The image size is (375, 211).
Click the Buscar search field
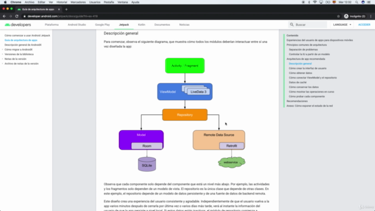(308, 25)
